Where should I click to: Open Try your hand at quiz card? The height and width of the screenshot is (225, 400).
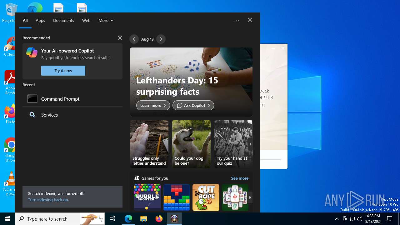(233, 144)
